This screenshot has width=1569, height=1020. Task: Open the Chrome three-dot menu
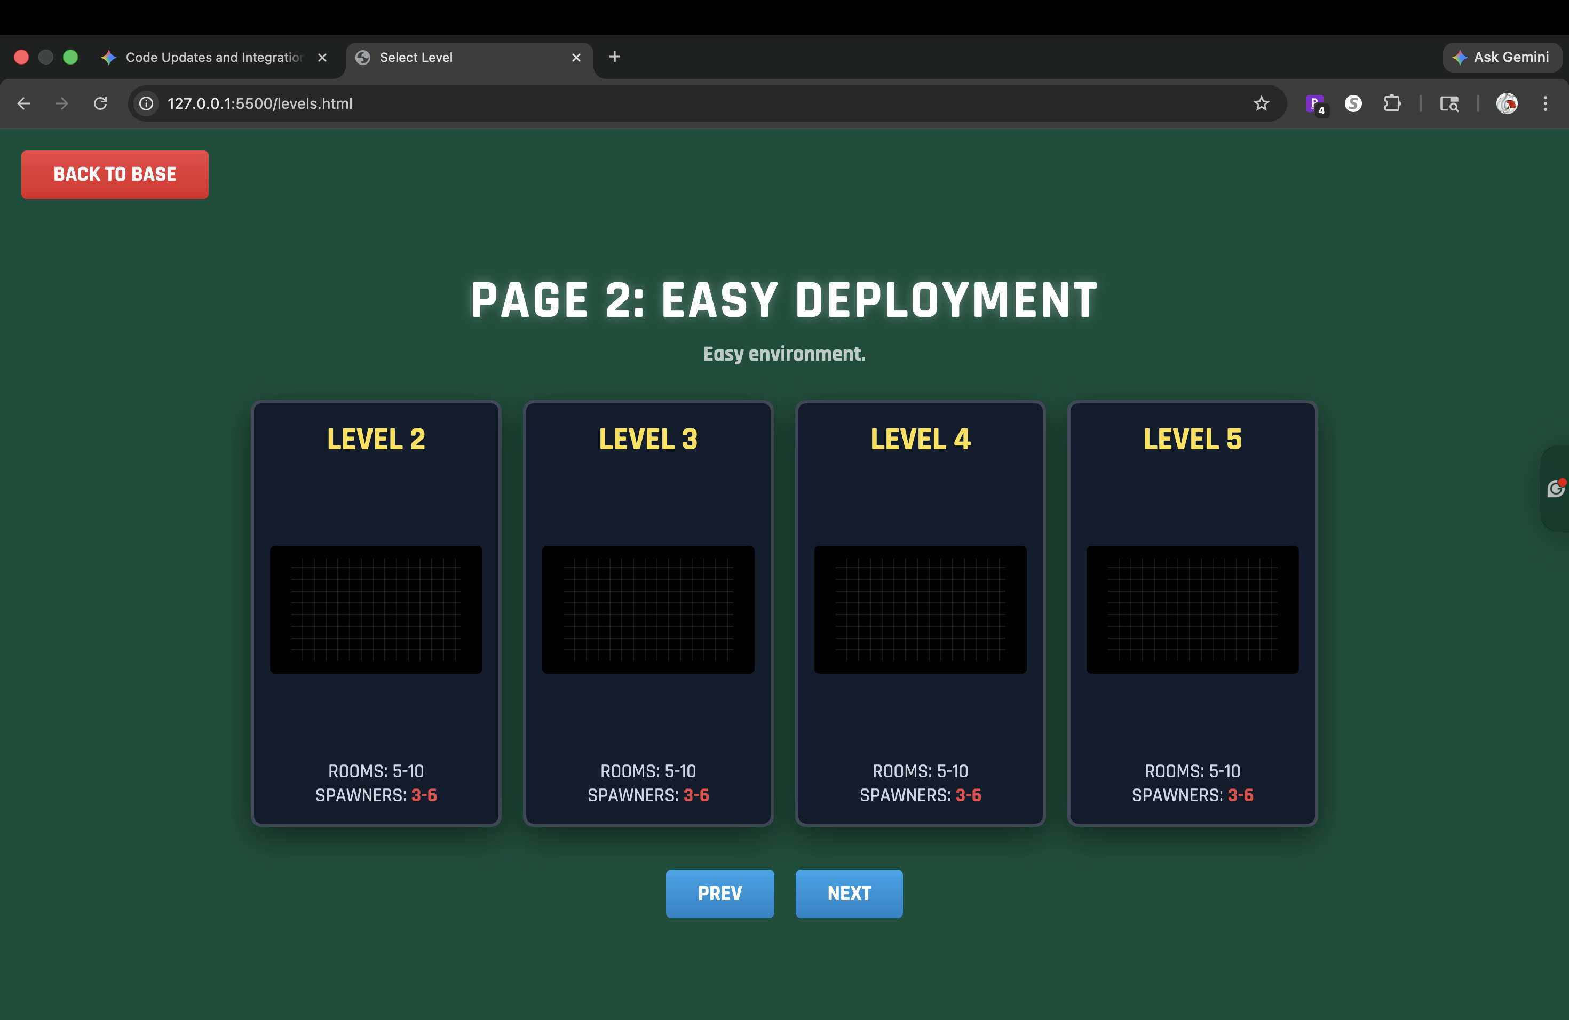[1544, 103]
